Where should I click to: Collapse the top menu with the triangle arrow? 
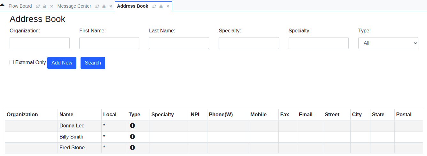click(2, 5)
